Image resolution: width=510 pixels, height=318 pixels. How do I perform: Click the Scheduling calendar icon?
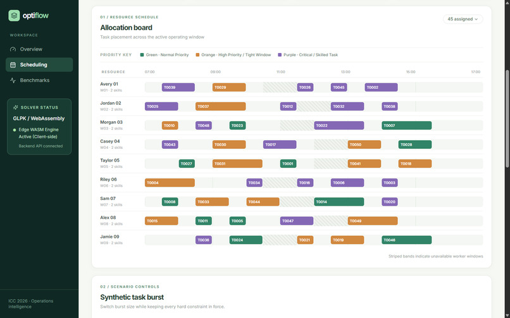[x=13, y=65]
